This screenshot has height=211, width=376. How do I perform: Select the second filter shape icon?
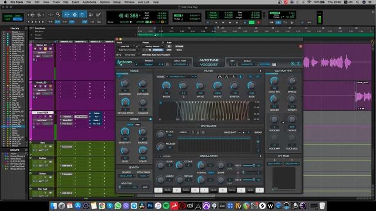click(x=227, y=77)
